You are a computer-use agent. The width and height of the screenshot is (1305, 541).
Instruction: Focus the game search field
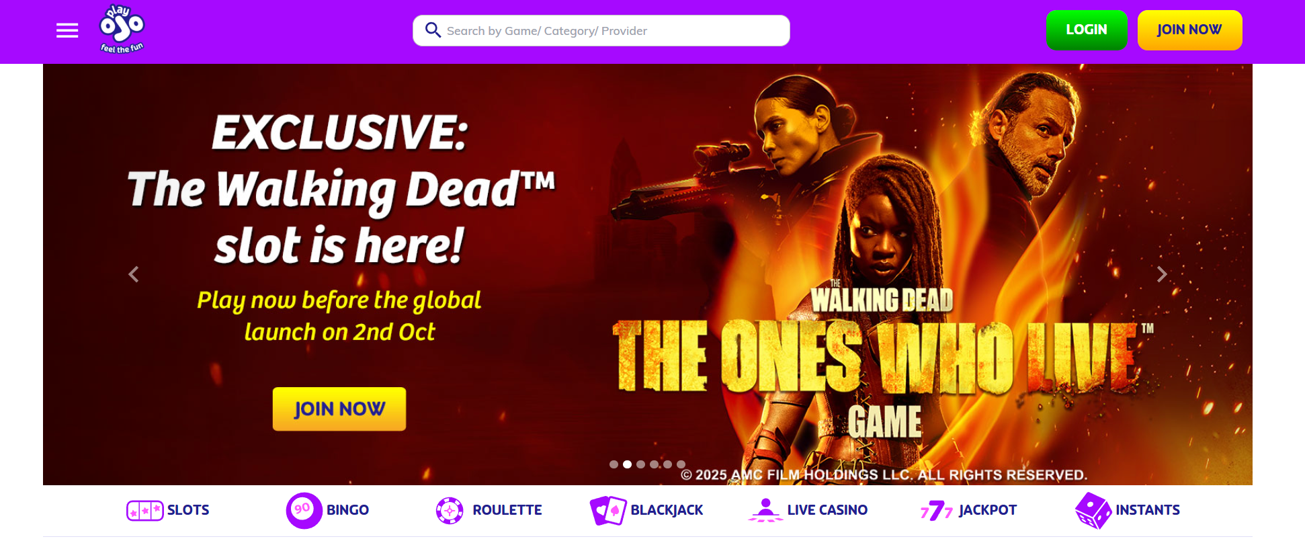click(x=601, y=31)
